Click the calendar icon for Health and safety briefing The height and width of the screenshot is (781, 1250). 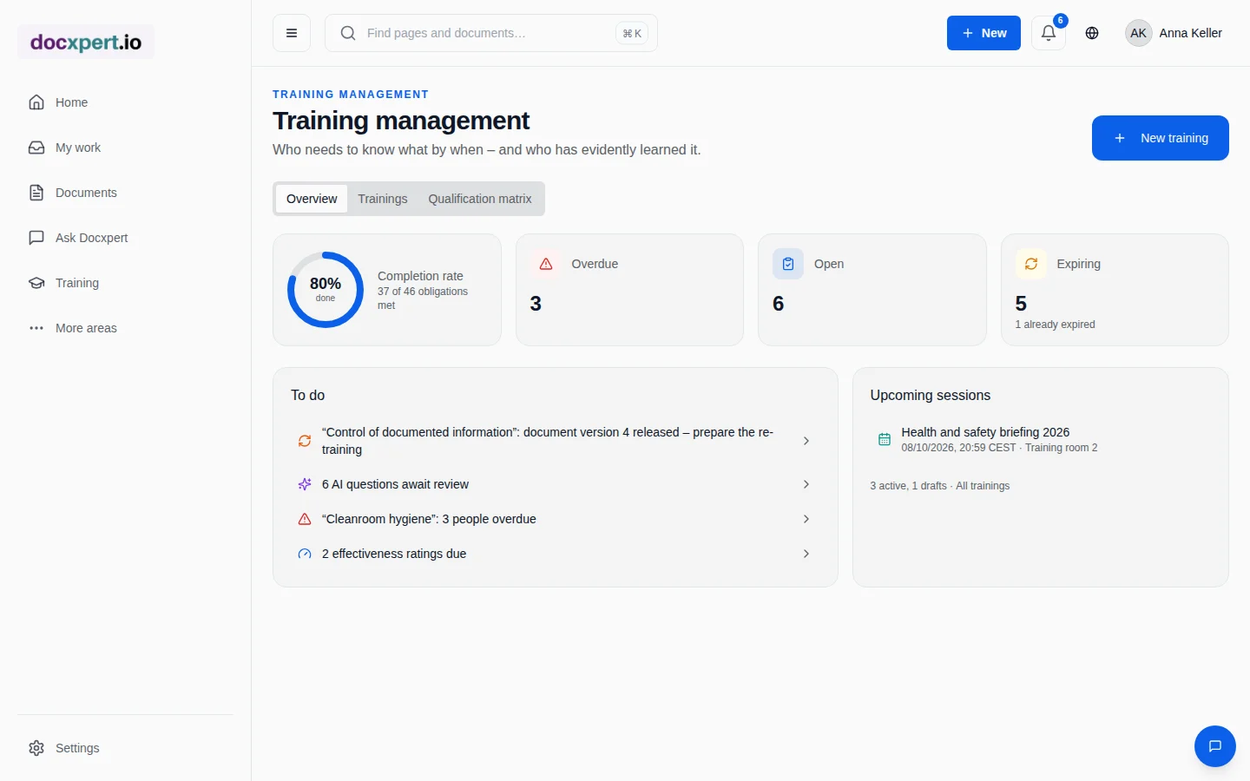coord(885,440)
